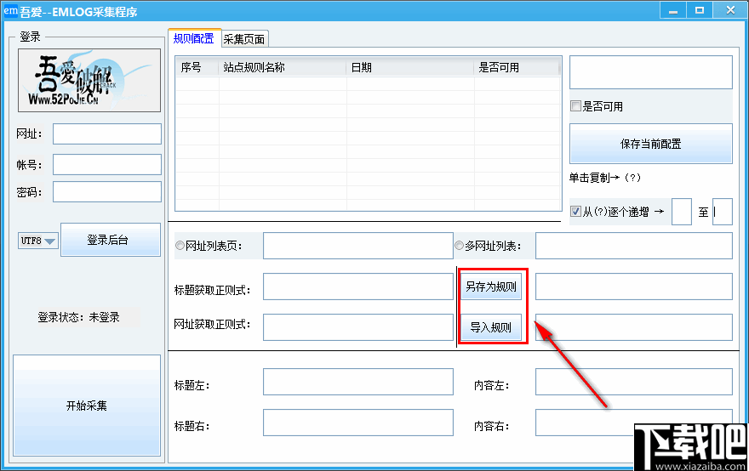This screenshot has width=749, height=471.
Task: Click the field right of 另存为规则 button
Action: (634, 287)
